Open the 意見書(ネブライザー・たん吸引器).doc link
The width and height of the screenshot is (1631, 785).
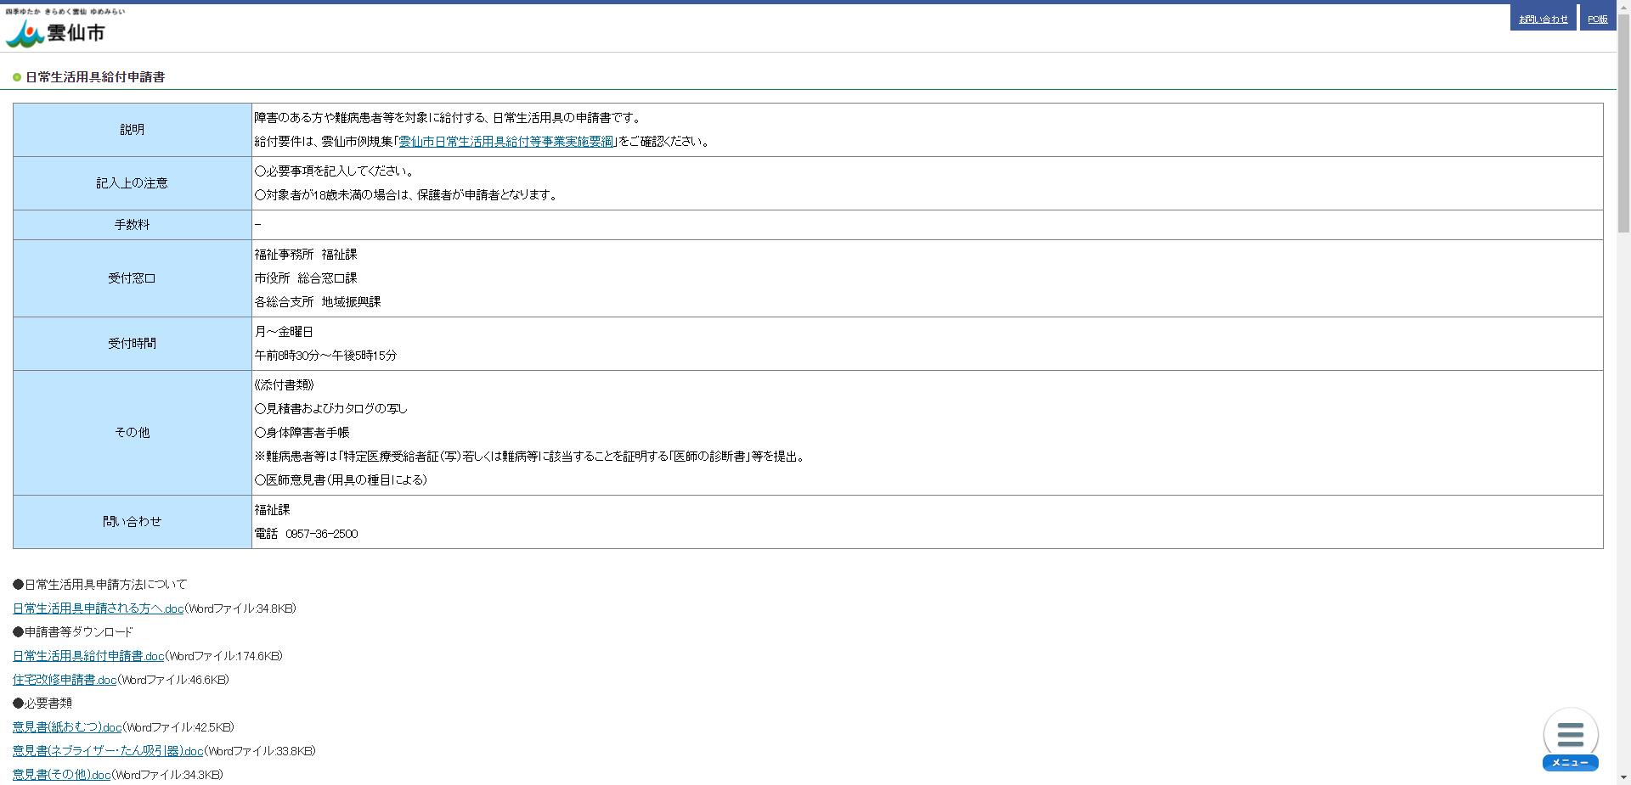(108, 751)
